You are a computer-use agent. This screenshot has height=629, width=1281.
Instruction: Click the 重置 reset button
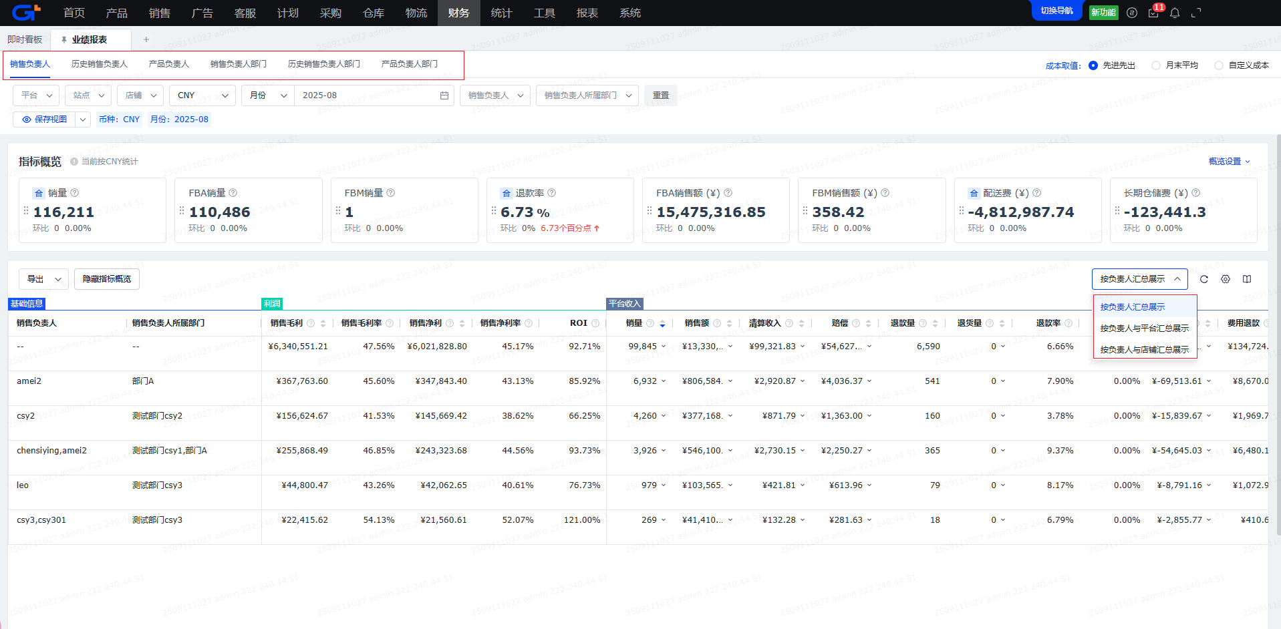coord(661,95)
